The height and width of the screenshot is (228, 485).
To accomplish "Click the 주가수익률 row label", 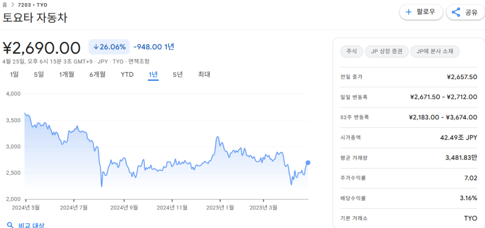I will pyautogui.click(x=353, y=178).
